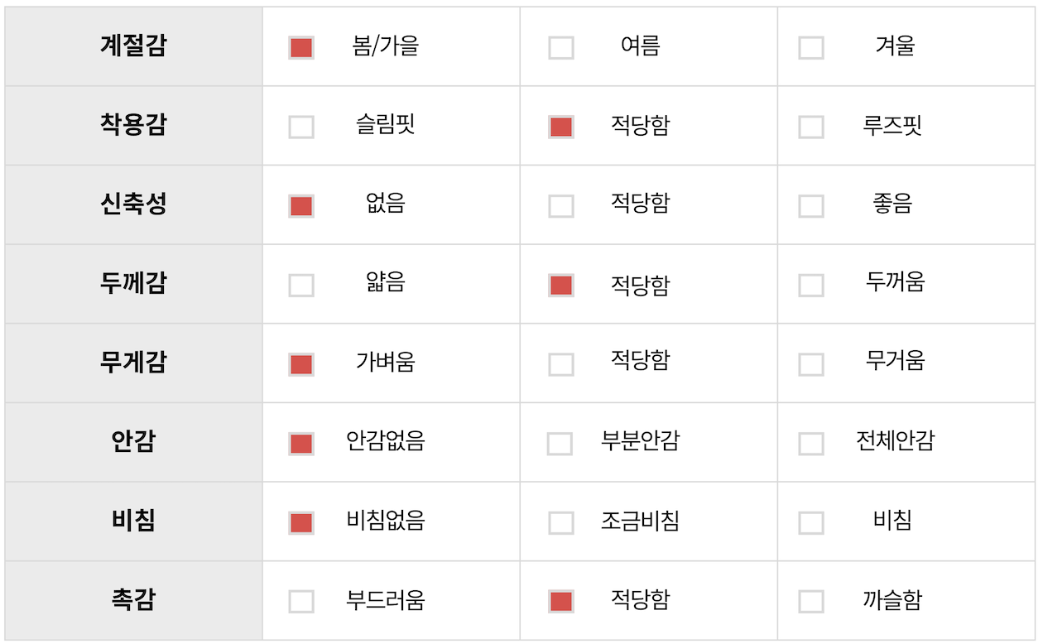The height and width of the screenshot is (644, 1043).
Task: Tick the 얇음 thickness checkbox
Action: (x=301, y=286)
